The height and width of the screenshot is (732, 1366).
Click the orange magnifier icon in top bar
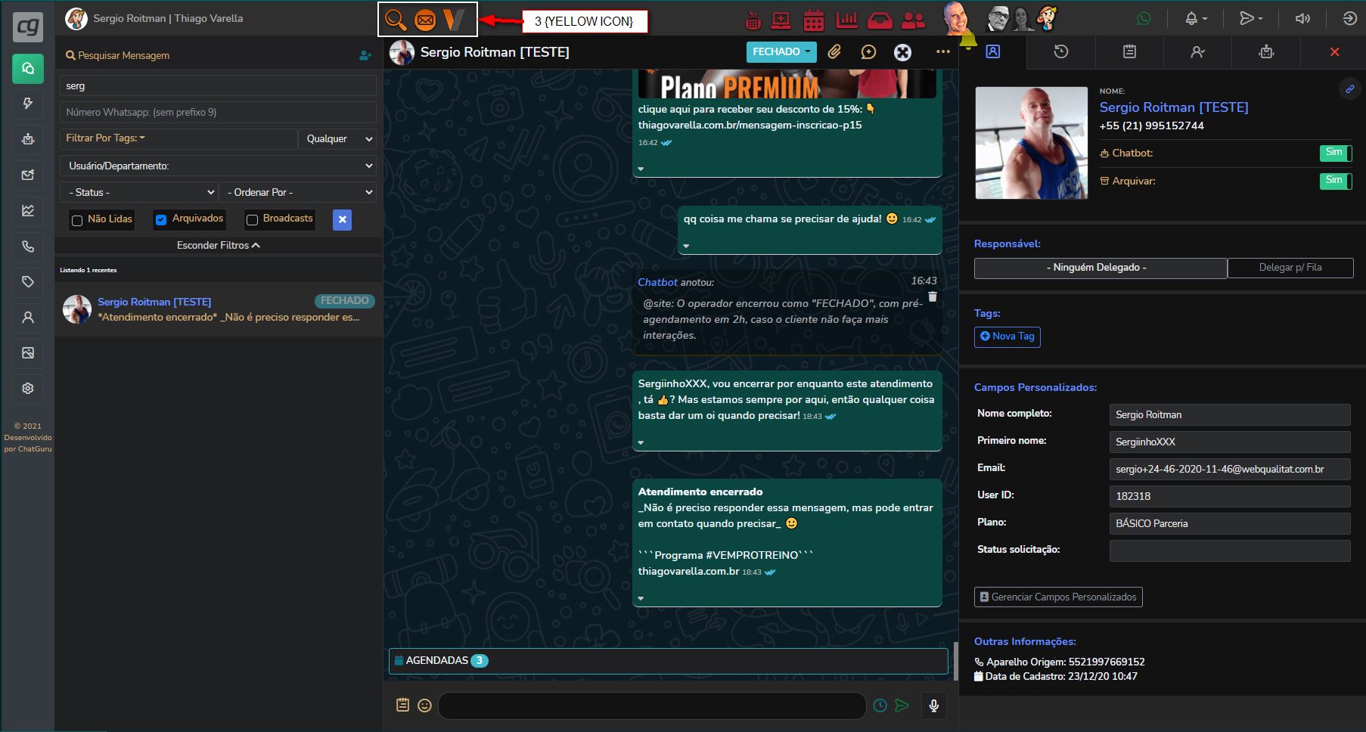tap(396, 19)
